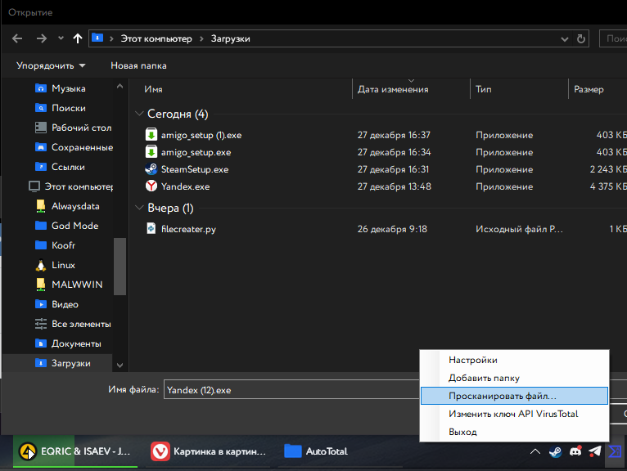Choose Настройки in tray context menu
The height and width of the screenshot is (471, 627).
[x=514, y=360]
